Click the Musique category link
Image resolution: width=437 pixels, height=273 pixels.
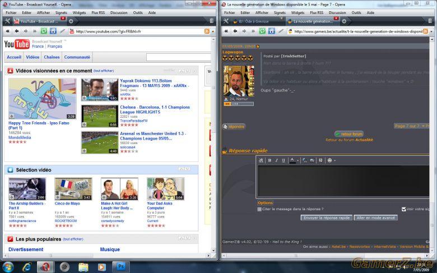point(110,249)
